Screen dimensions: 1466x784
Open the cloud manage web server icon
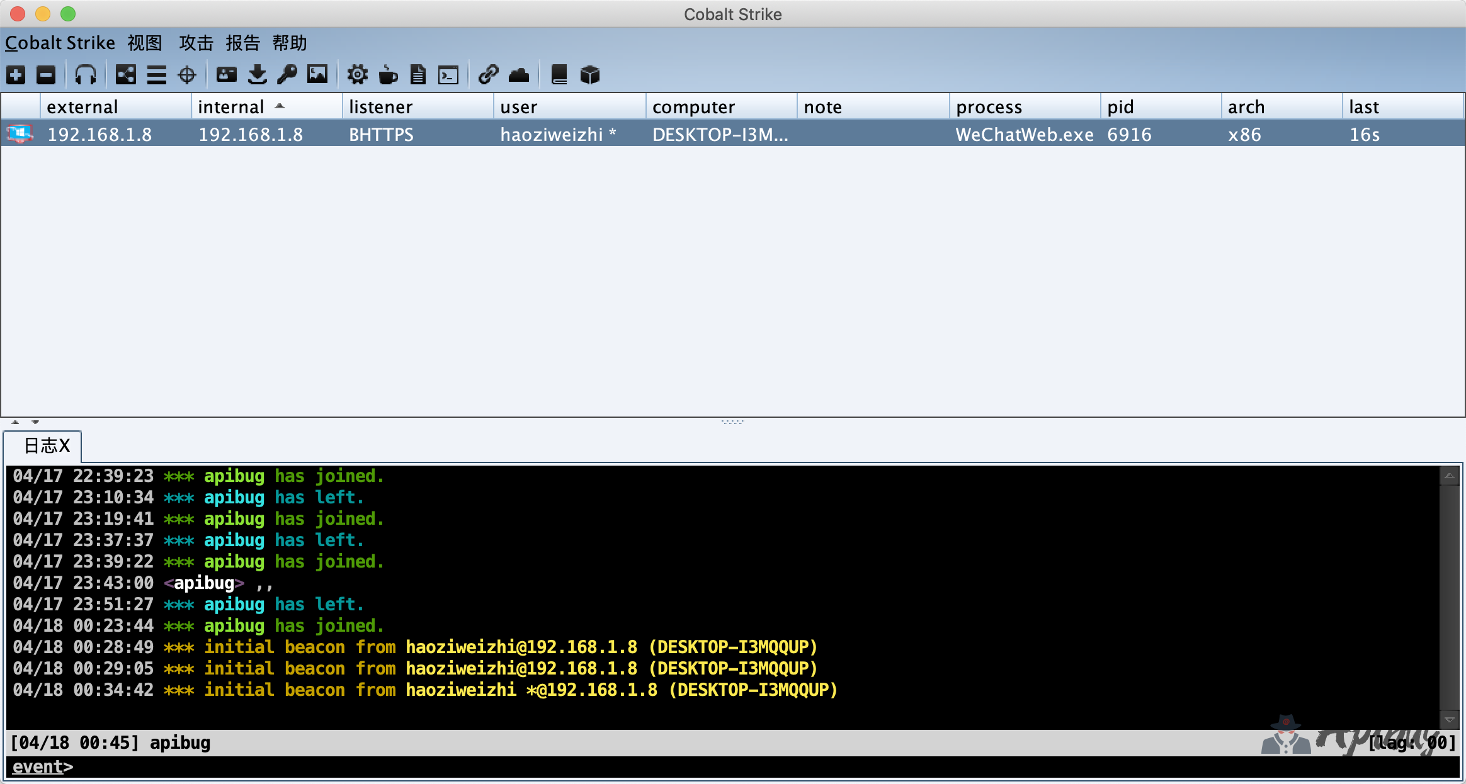518,75
